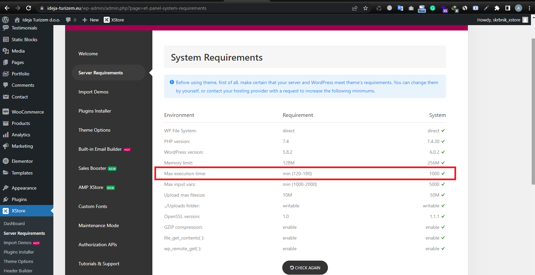Open Tutorials & Support panel item
The image size is (535, 275).
pos(99,264)
